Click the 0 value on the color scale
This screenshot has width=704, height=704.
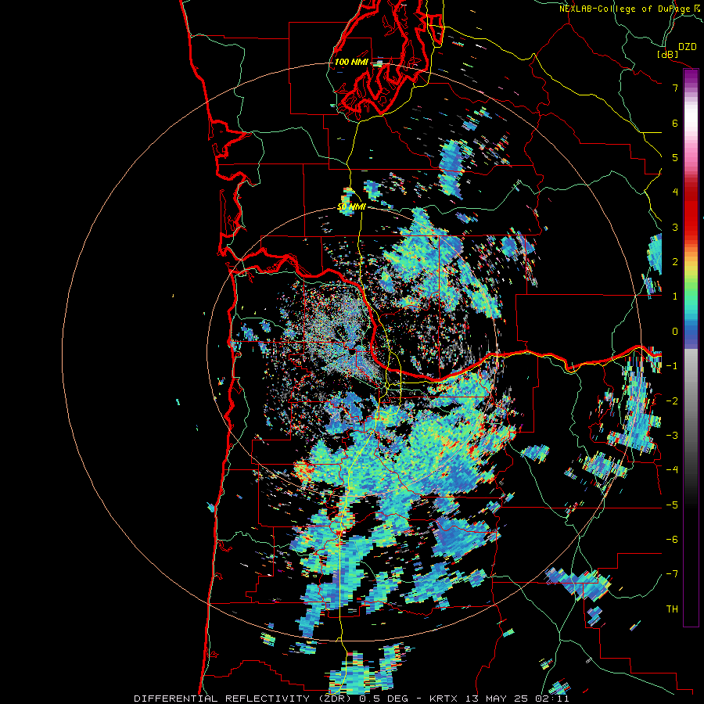(675, 332)
